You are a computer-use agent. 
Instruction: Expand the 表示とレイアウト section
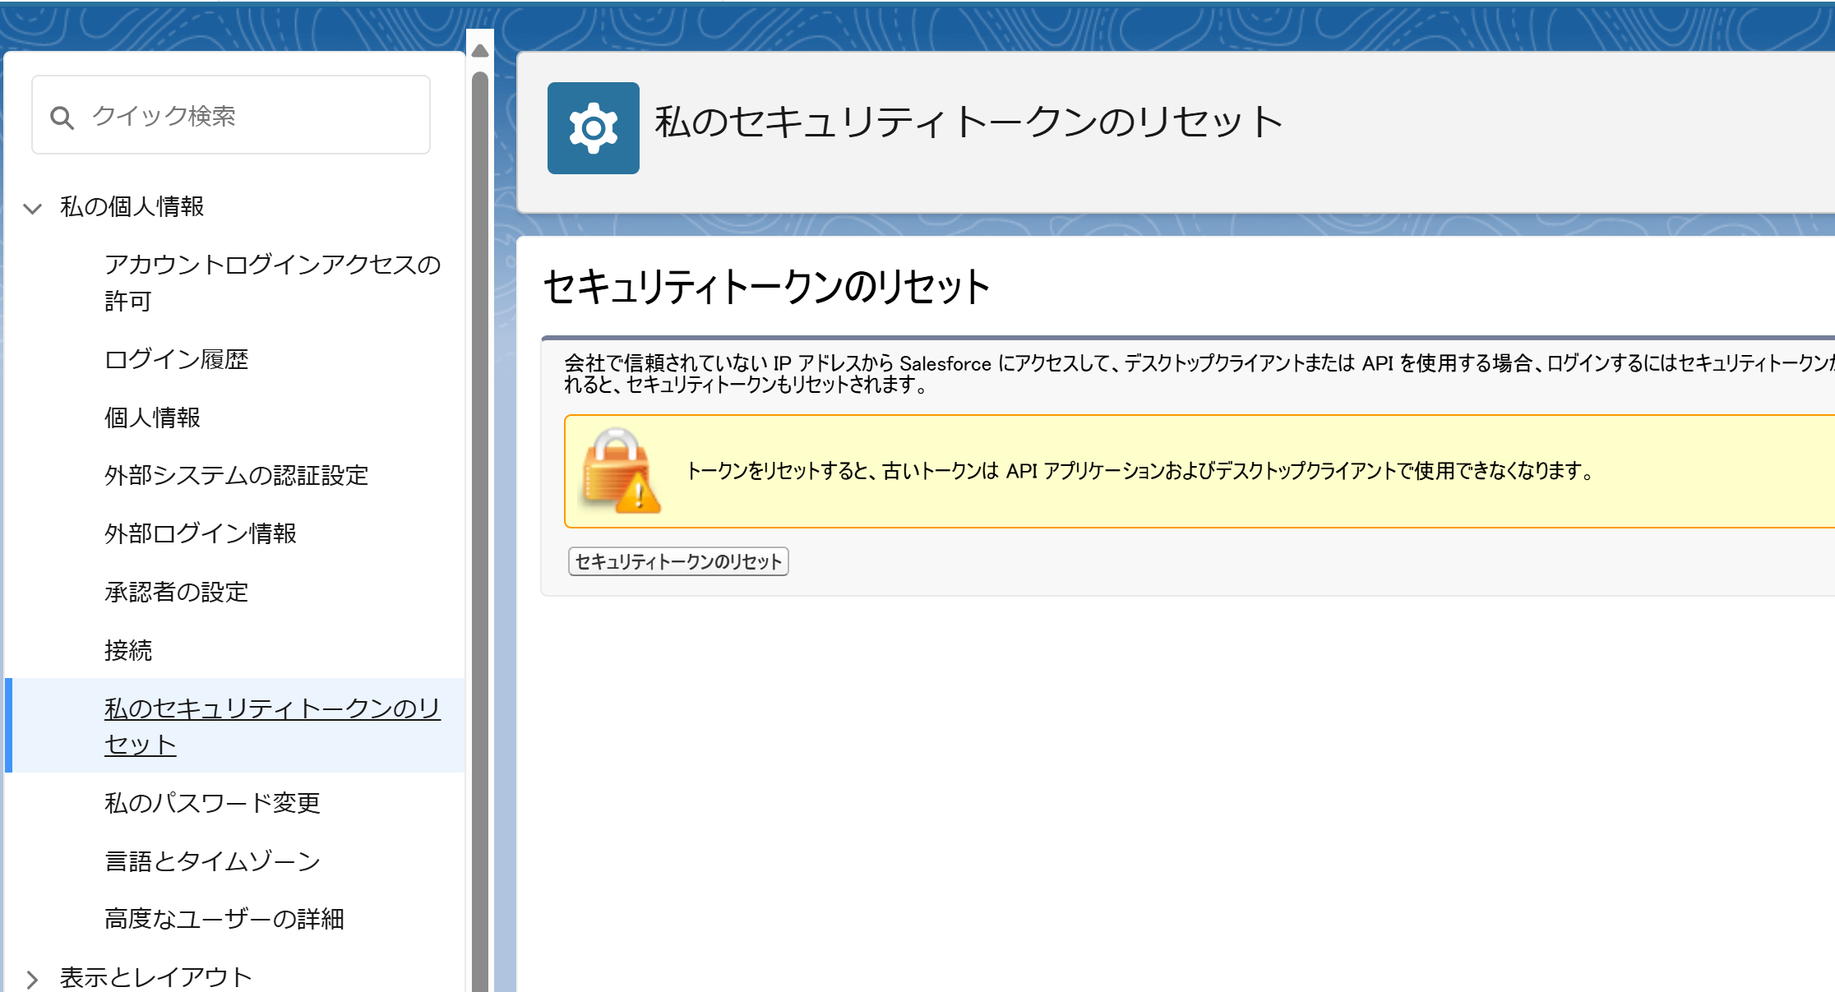click(33, 978)
